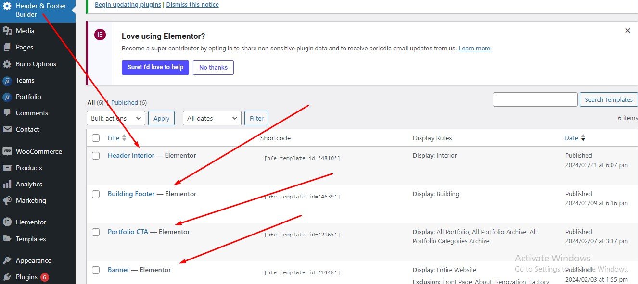Dismiss the Elementor notice with X
The height and width of the screenshot is (284, 638).
[627, 31]
